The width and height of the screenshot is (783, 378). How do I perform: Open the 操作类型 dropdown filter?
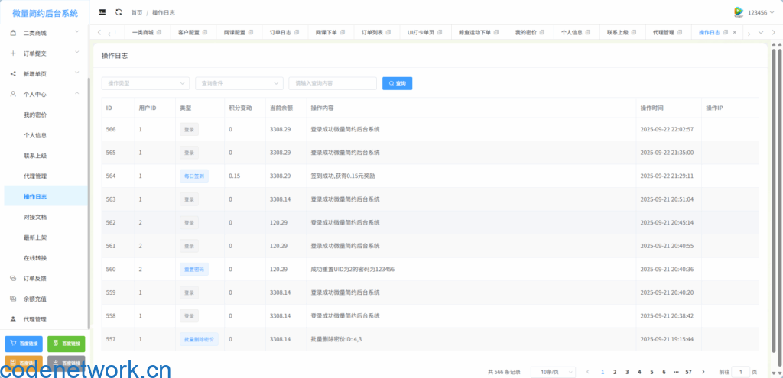point(145,82)
